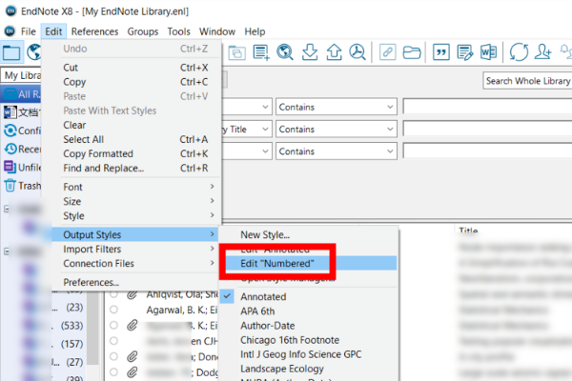
Task: Click the Configure Sync icon in sidebar
Action: coord(10,130)
